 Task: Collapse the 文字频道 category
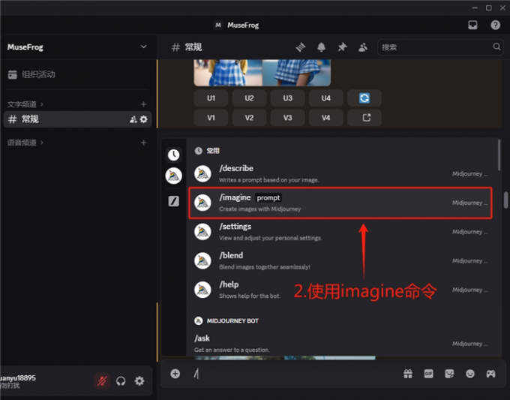point(25,104)
